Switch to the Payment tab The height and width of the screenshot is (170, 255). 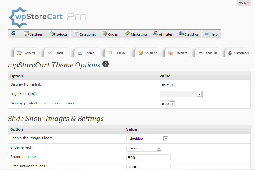[x=177, y=53]
